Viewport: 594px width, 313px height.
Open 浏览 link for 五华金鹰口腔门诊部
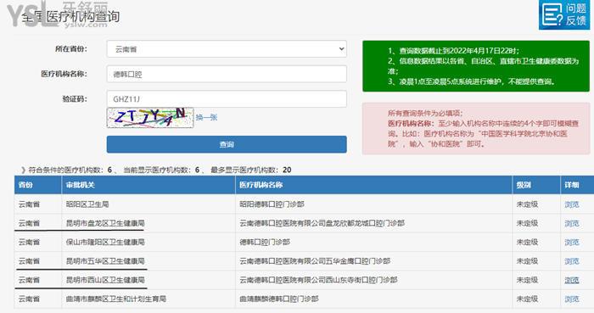point(572,261)
